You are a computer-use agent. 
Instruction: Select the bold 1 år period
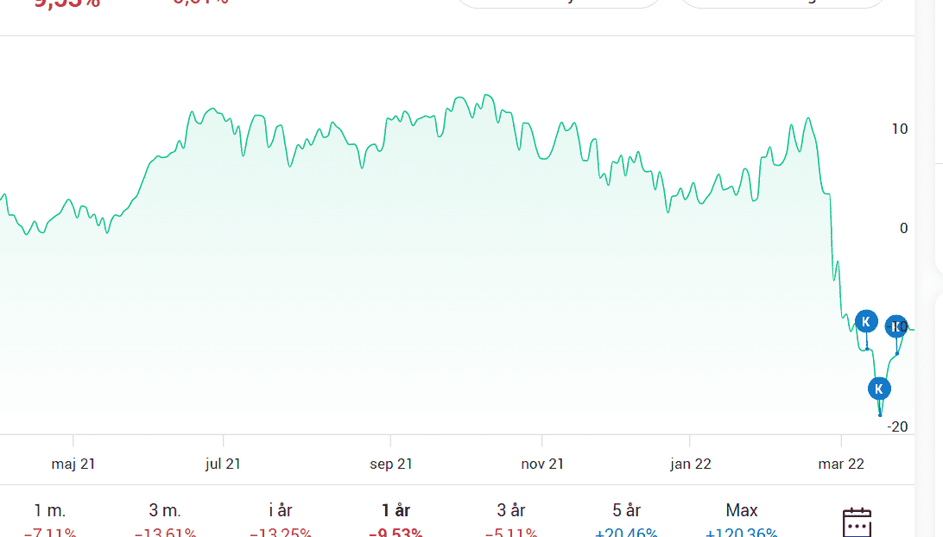396,510
